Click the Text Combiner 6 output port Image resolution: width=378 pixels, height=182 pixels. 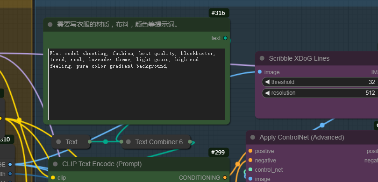click(x=190, y=142)
